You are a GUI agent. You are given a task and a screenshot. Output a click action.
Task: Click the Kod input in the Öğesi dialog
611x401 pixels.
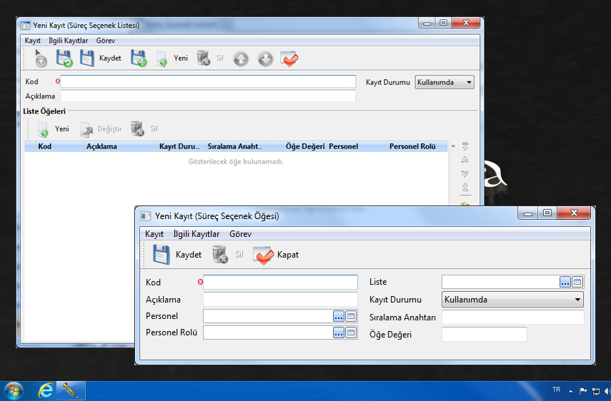(280, 283)
